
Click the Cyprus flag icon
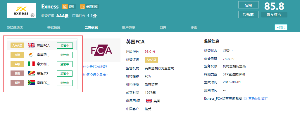coord(31,55)
